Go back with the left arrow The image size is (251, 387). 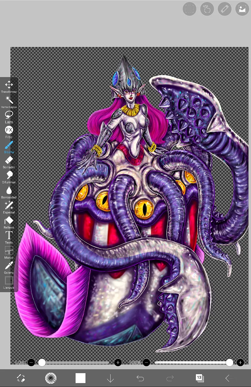(230, 378)
